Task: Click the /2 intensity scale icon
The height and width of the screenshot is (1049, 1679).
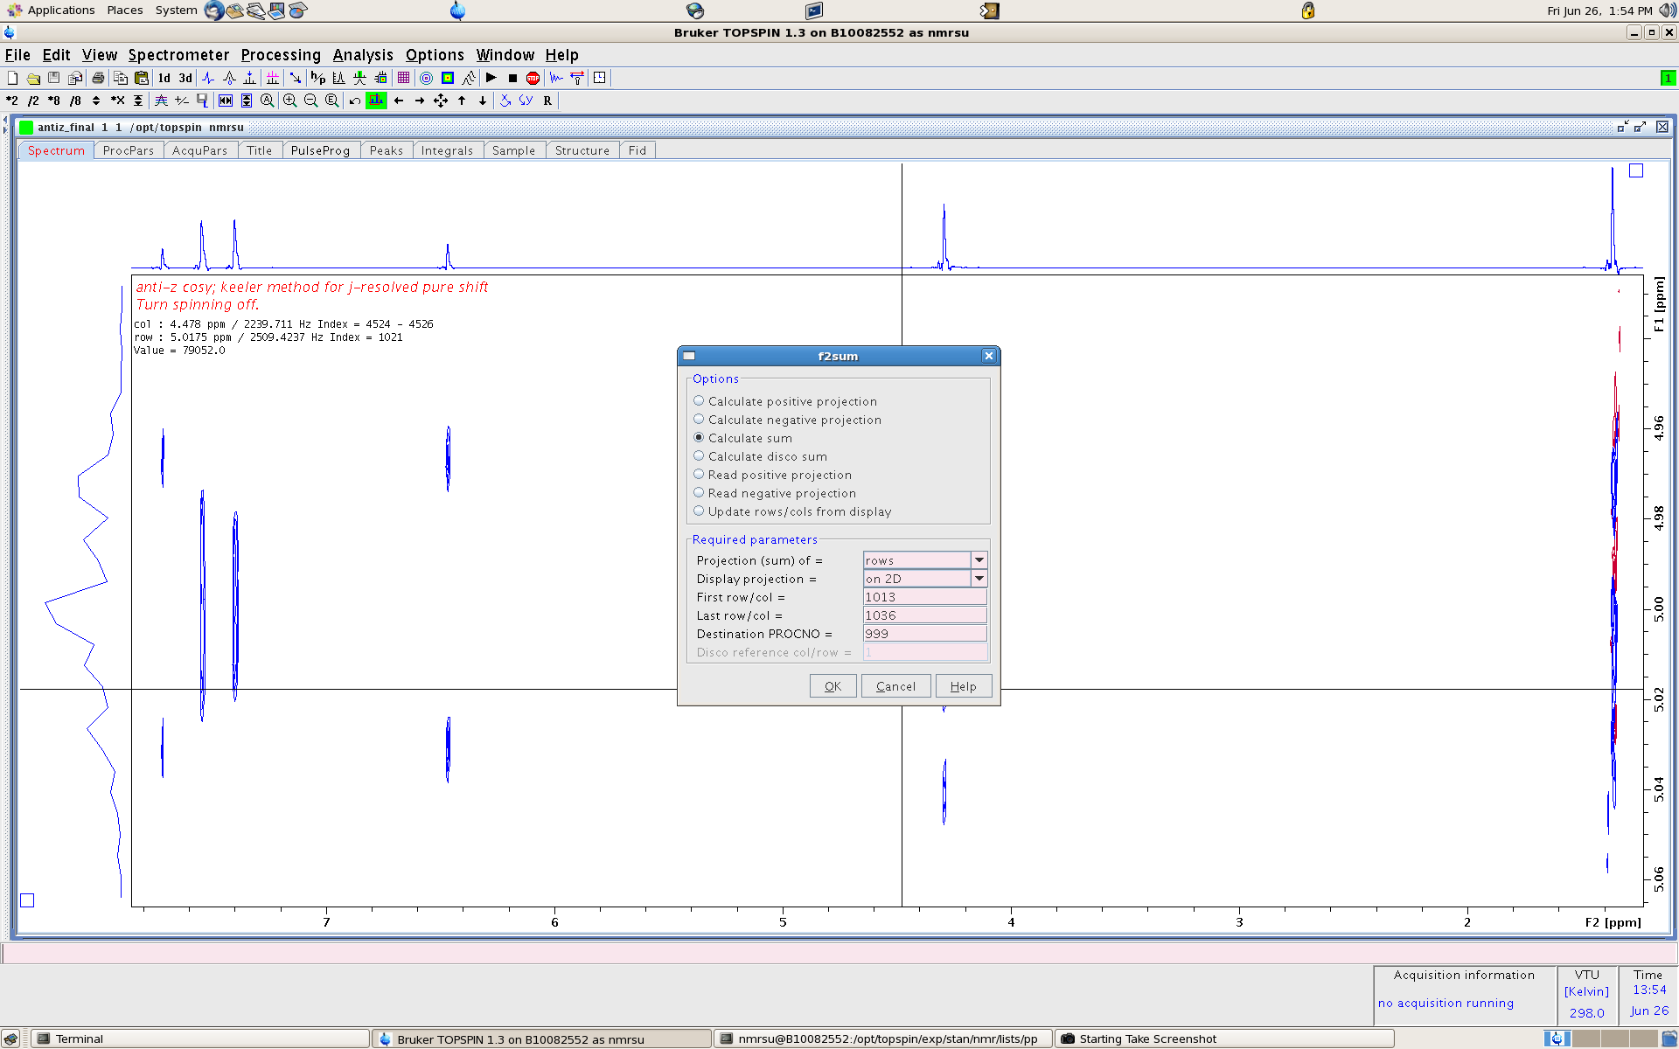Action: [33, 101]
